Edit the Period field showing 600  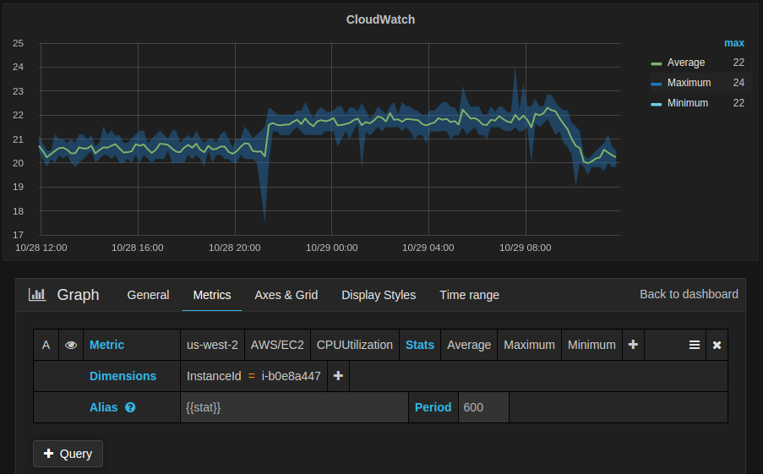point(483,407)
